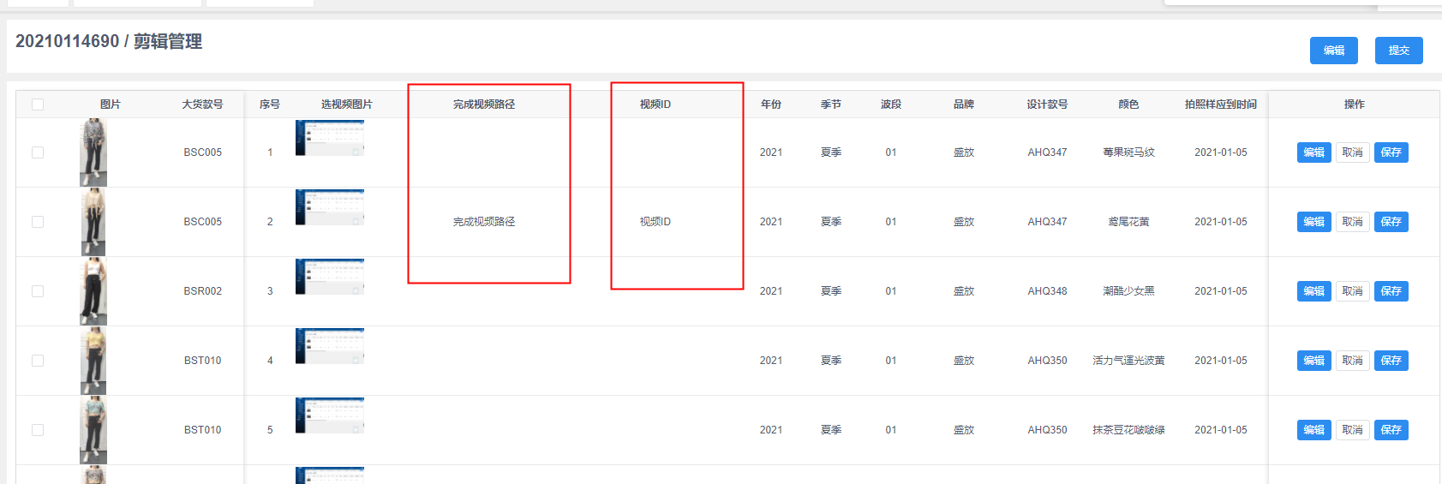Image resolution: width=1442 pixels, height=484 pixels.
Task: Cancel editing on row number 1
Action: pyautogui.click(x=1352, y=152)
